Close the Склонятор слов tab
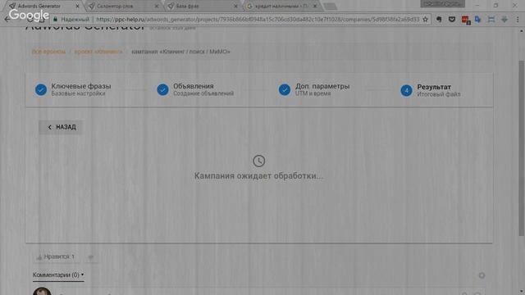The height and width of the screenshot is (295, 525). (157, 6)
